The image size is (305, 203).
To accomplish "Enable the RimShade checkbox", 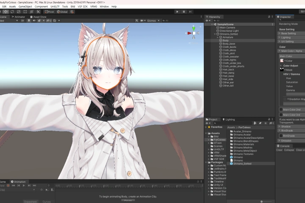I will [281, 136].
